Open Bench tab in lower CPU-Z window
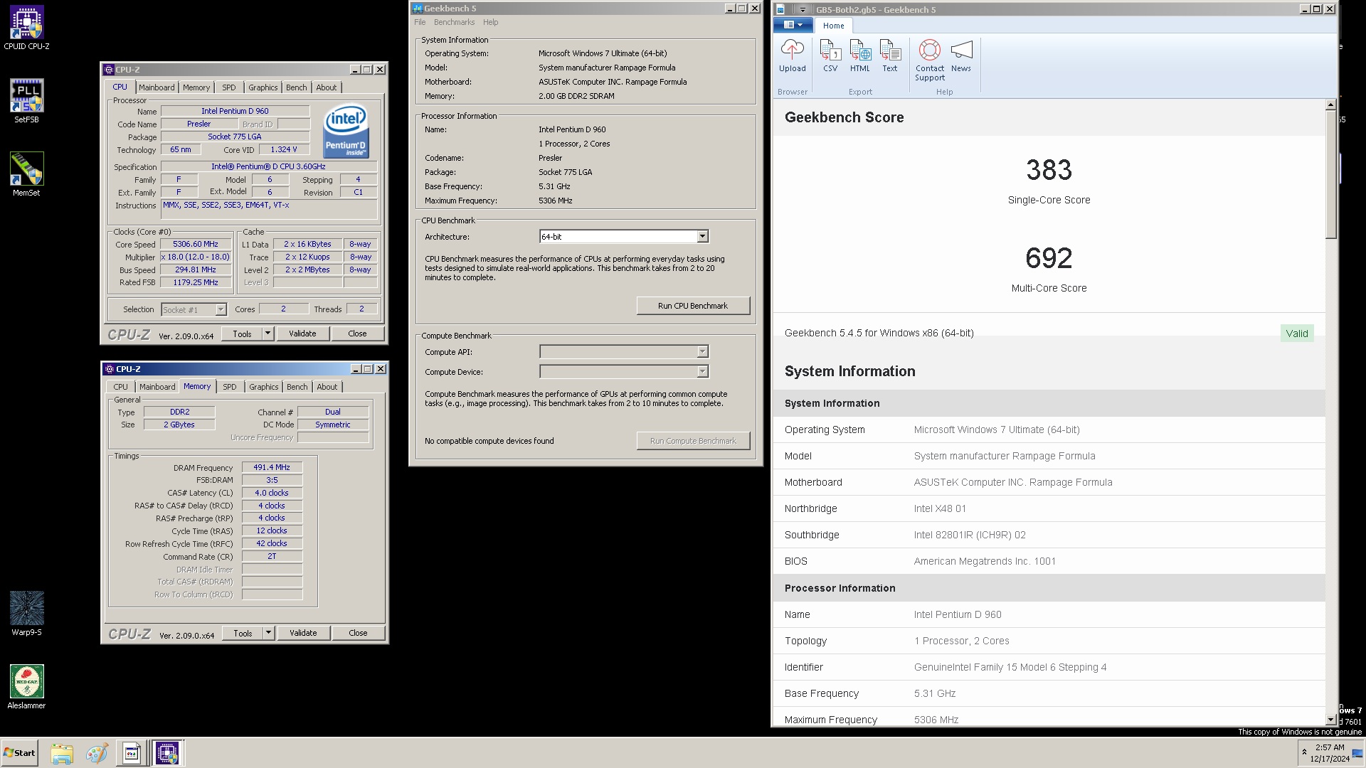The width and height of the screenshot is (1366, 768). (x=297, y=387)
